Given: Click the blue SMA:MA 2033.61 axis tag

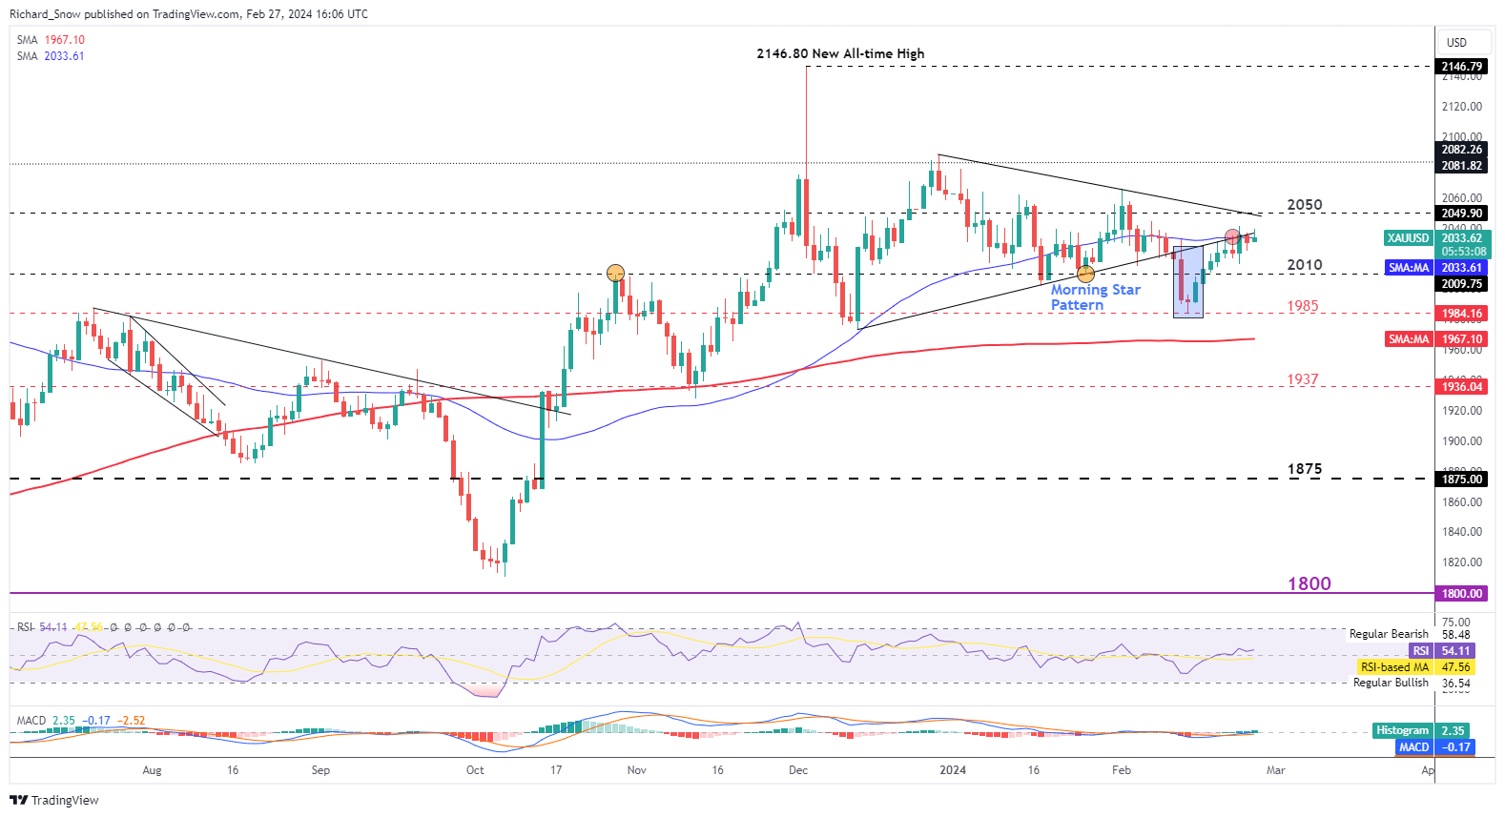Looking at the screenshot, I should click(x=1409, y=268).
